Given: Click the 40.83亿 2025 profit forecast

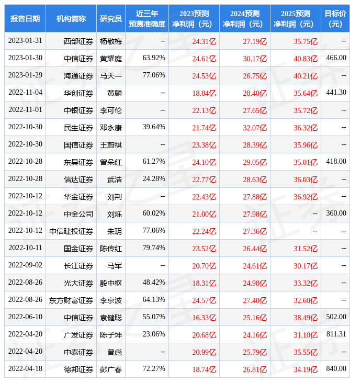Looking at the screenshot, I should click(306, 59).
